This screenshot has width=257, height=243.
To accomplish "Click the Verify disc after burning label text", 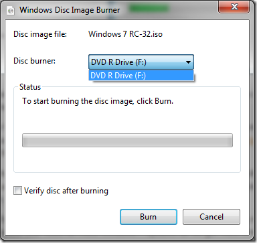I will pos(66,191).
